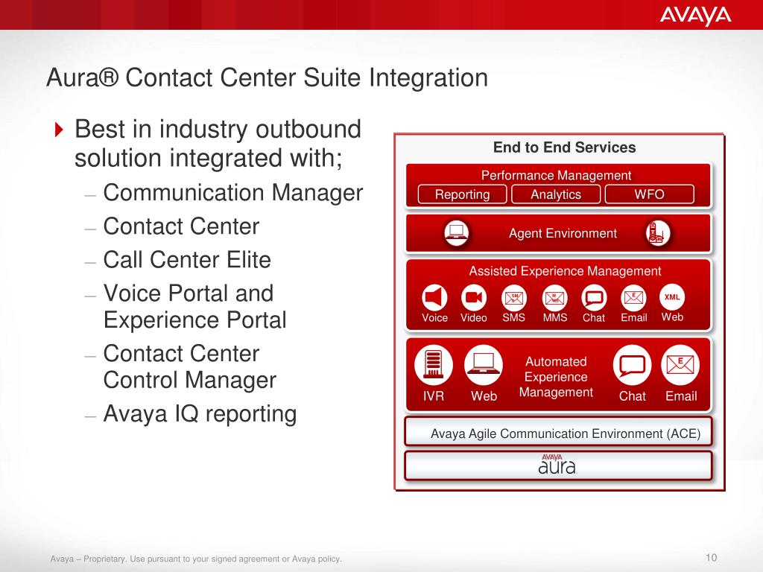Click the MMS label text
763x572 pixels.
(x=554, y=317)
